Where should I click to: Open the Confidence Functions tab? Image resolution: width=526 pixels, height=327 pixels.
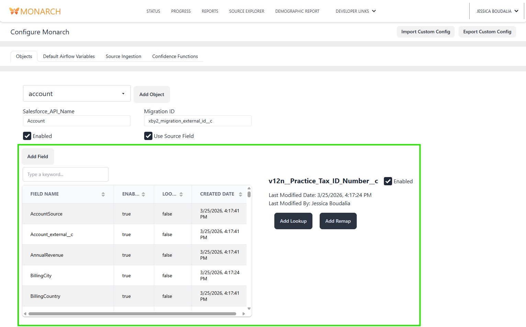(x=175, y=56)
